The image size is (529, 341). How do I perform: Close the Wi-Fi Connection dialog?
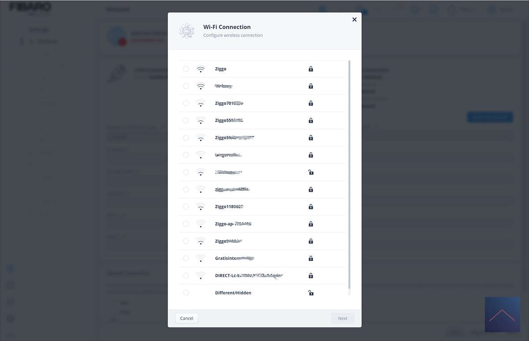pos(354,19)
